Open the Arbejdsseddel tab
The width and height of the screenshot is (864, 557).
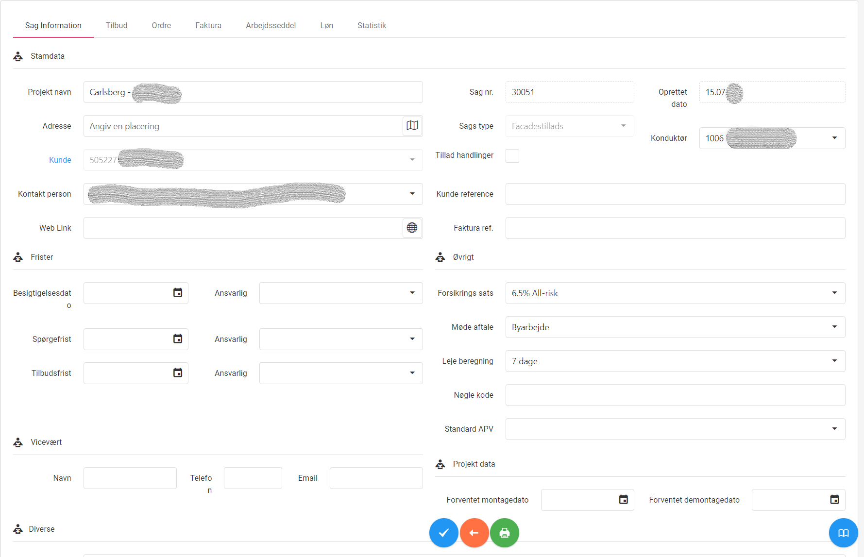[271, 25]
